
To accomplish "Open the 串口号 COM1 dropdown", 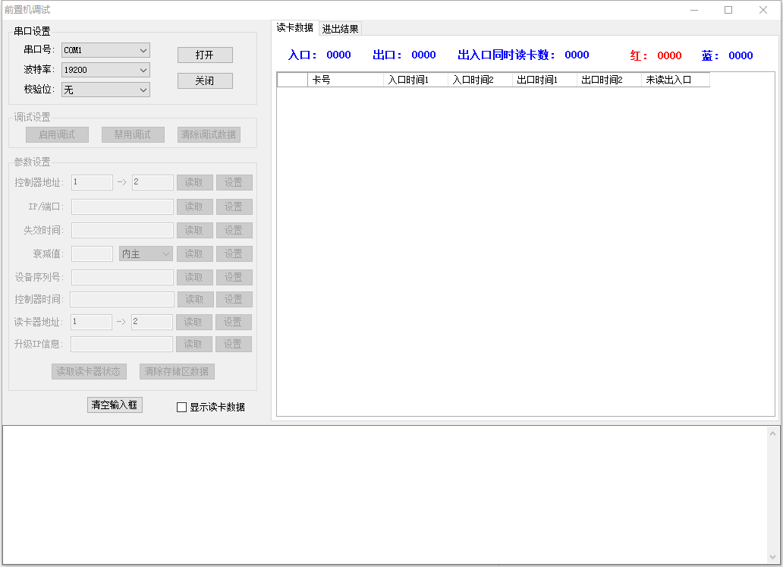I will coord(105,50).
